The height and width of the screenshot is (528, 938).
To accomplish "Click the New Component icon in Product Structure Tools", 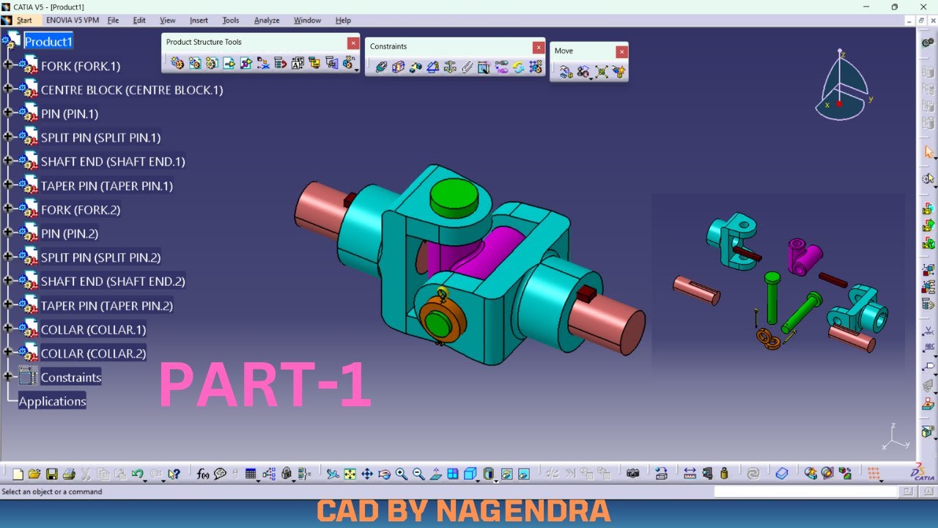I will 177,64.
